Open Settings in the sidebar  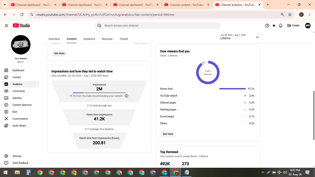pyautogui.click(x=20, y=156)
